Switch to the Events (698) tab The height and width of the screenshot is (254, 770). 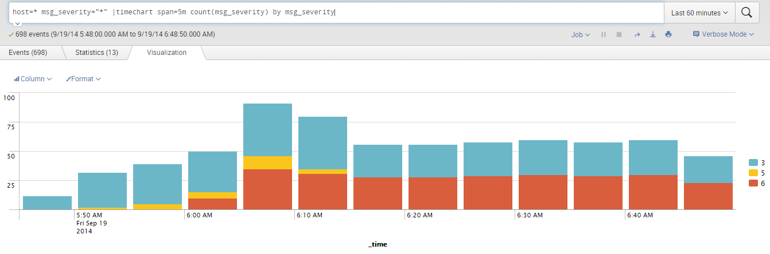point(28,53)
